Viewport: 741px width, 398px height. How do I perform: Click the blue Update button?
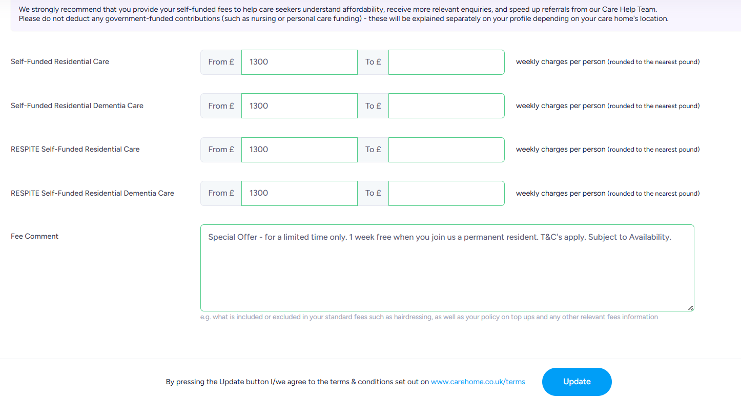pyautogui.click(x=577, y=382)
